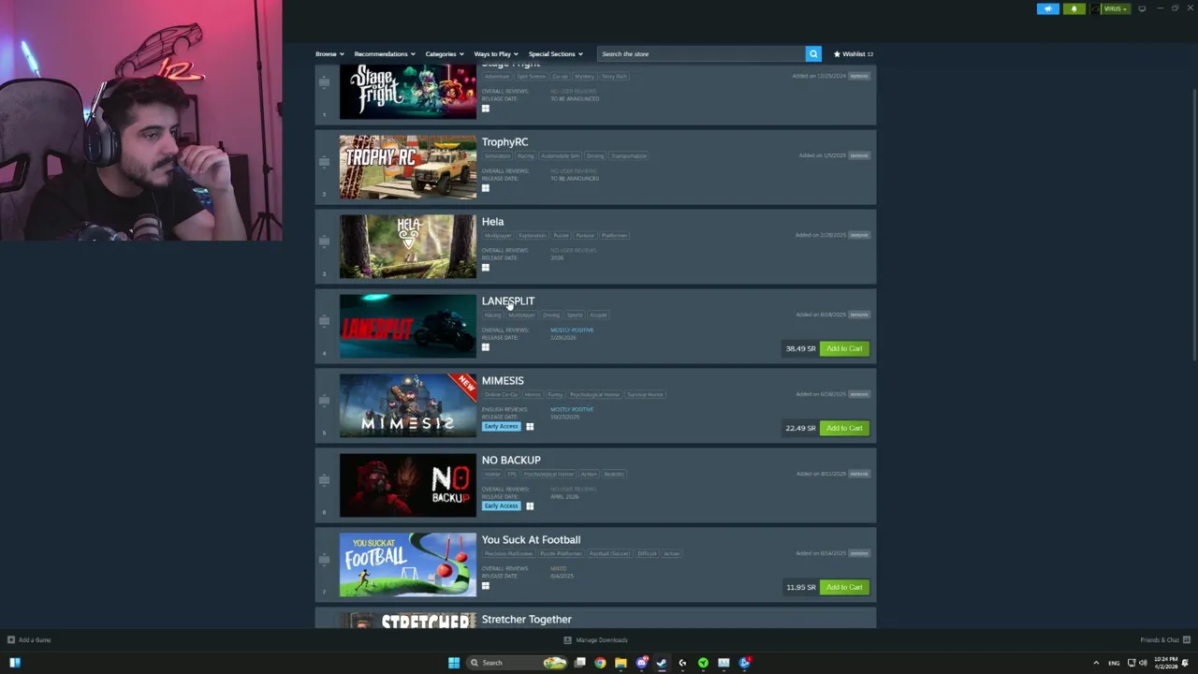Click MIMESIS Early Access badge
The width and height of the screenshot is (1198, 674).
coord(501,427)
